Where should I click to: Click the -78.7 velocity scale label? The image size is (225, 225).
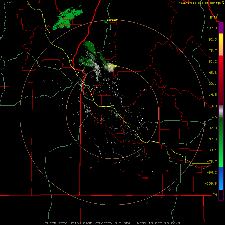pyautogui.click(x=212, y=161)
